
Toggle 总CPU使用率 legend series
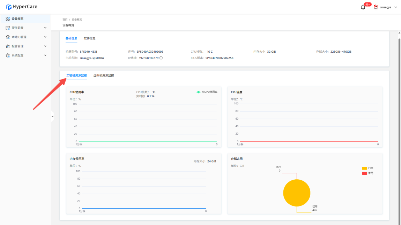click(207, 92)
